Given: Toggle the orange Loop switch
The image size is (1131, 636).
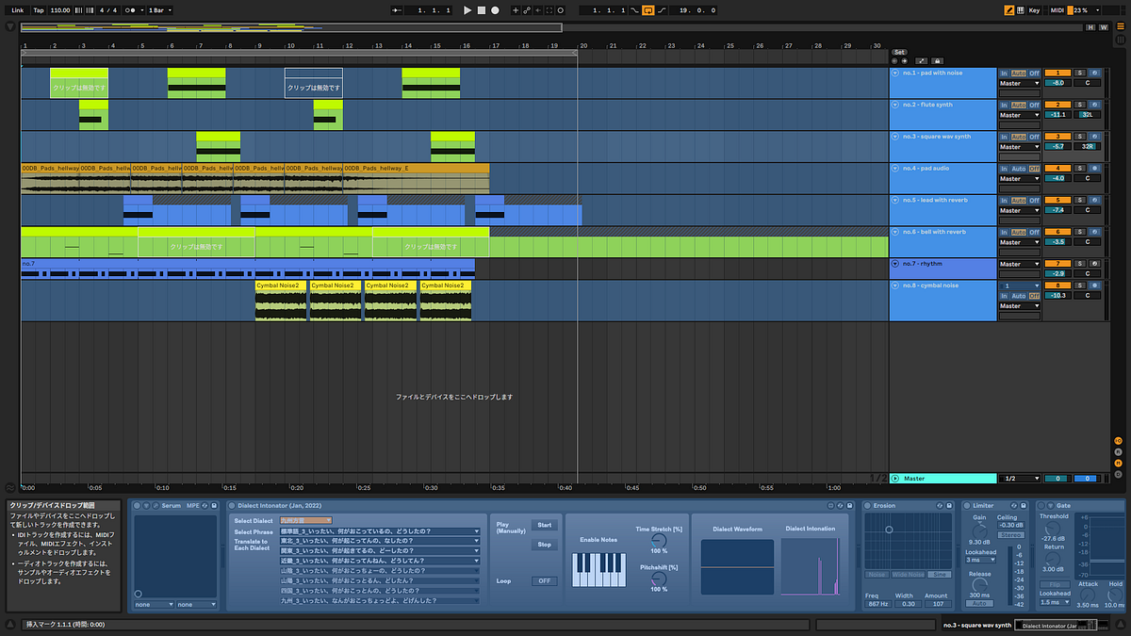Looking at the screenshot, I should [x=647, y=9].
